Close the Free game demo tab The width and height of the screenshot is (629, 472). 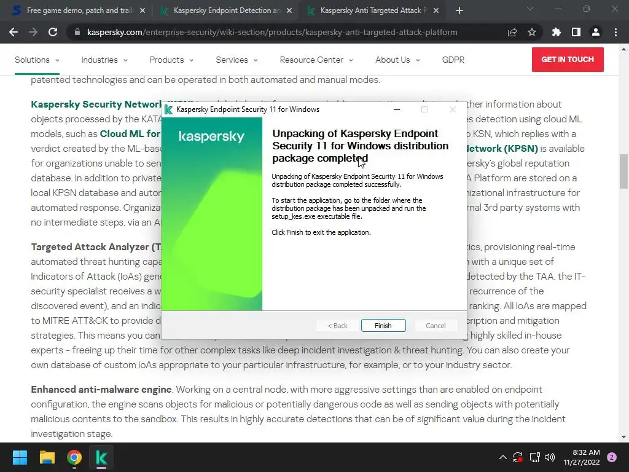(143, 10)
